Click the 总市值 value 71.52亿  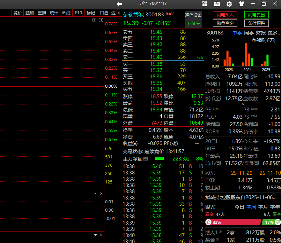234,163
